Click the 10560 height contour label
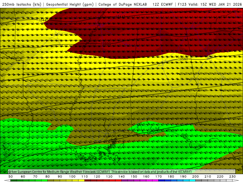Image resolution: width=243 pixels, height=182 pixels. point(183,59)
